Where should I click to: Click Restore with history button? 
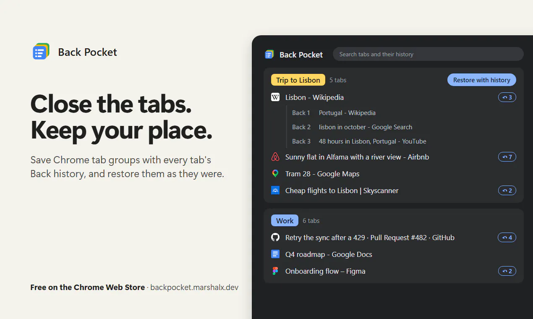pyautogui.click(x=482, y=80)
